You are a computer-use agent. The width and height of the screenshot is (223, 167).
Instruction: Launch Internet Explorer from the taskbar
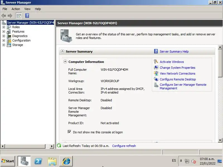(66, 161)
